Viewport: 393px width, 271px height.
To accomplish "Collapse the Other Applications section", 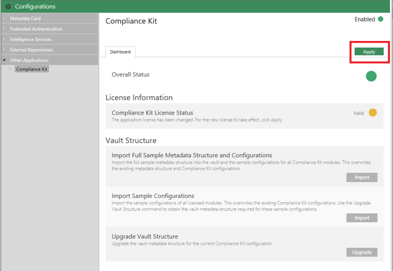I will pos(4,60).
